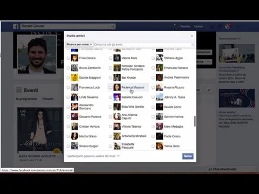Switch to the Passati events tab
This screenshot has height=194, width=259.
coord(48,99)
